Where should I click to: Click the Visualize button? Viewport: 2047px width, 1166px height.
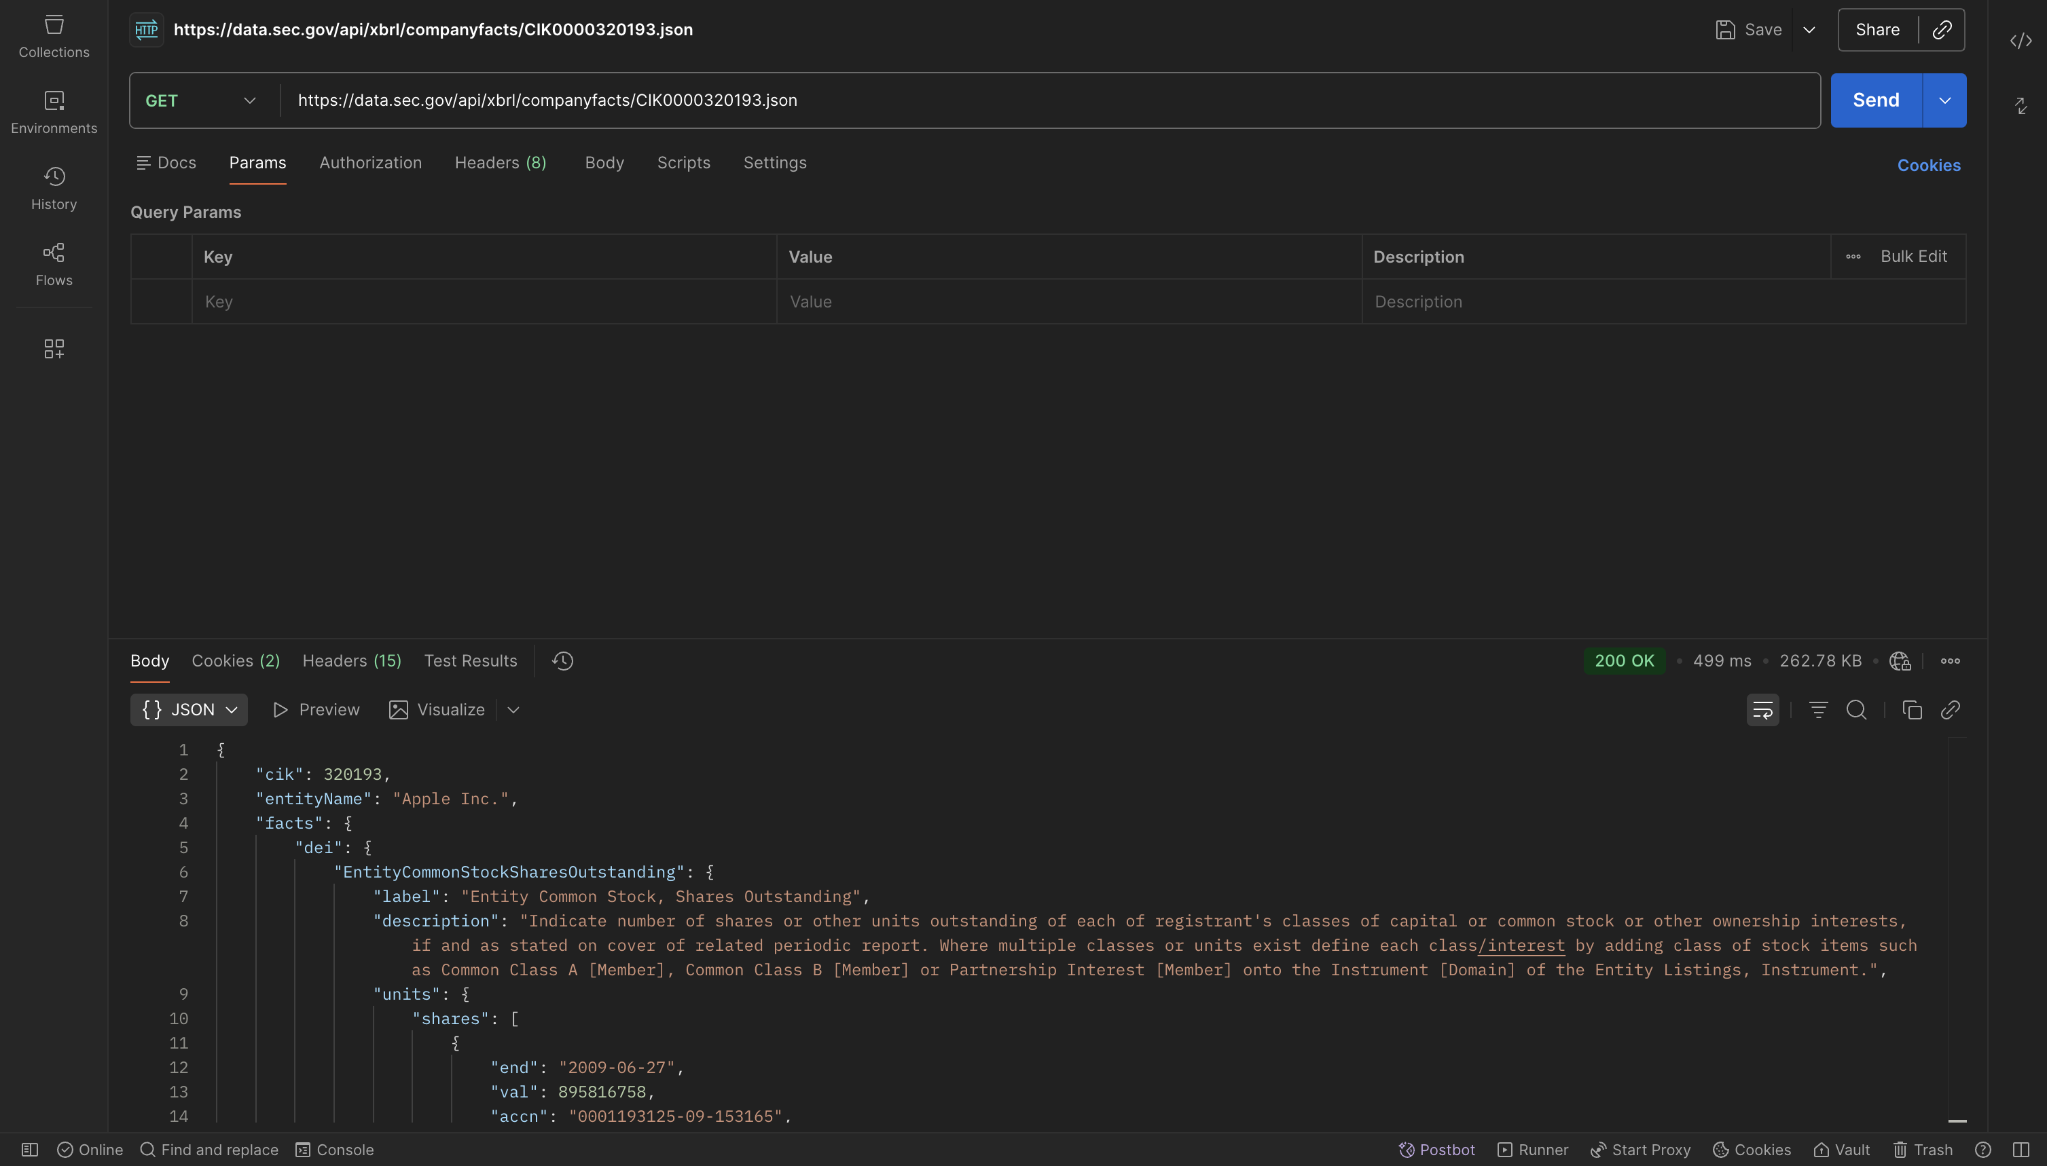point(437,709)
